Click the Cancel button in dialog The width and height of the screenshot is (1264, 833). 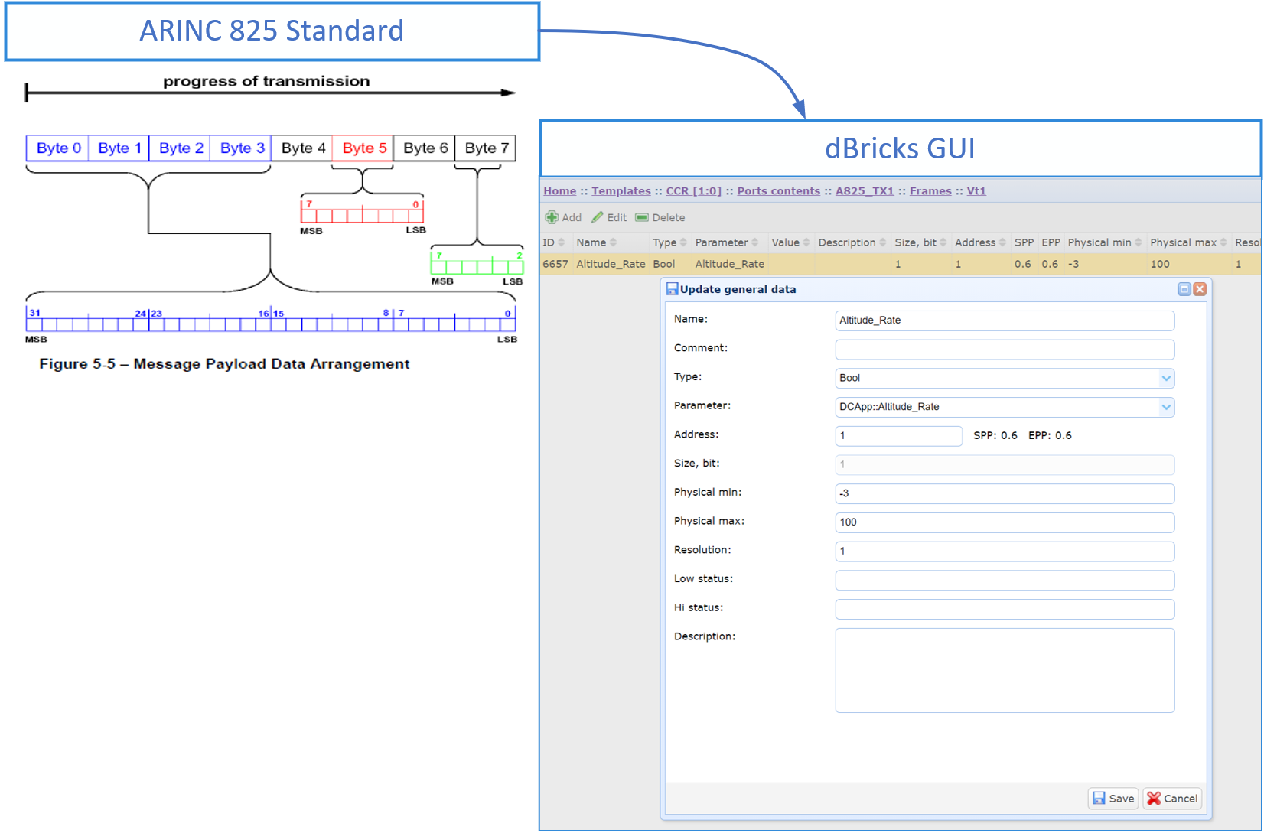pos(1172,799)
